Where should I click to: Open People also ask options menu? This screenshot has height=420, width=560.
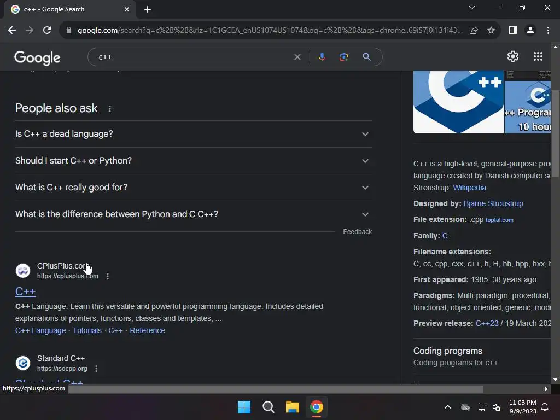[109, 109]
